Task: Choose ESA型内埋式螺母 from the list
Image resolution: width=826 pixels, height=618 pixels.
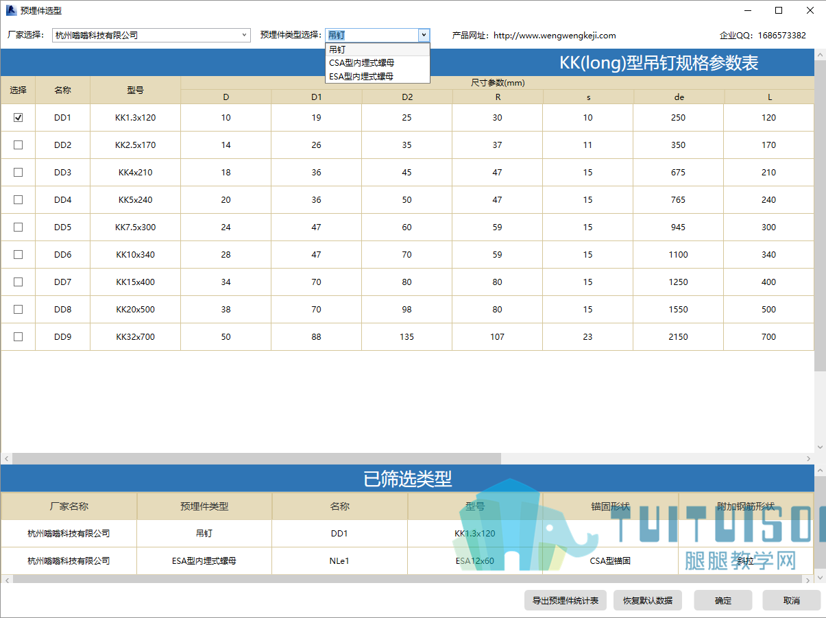Action: point(378,76)
